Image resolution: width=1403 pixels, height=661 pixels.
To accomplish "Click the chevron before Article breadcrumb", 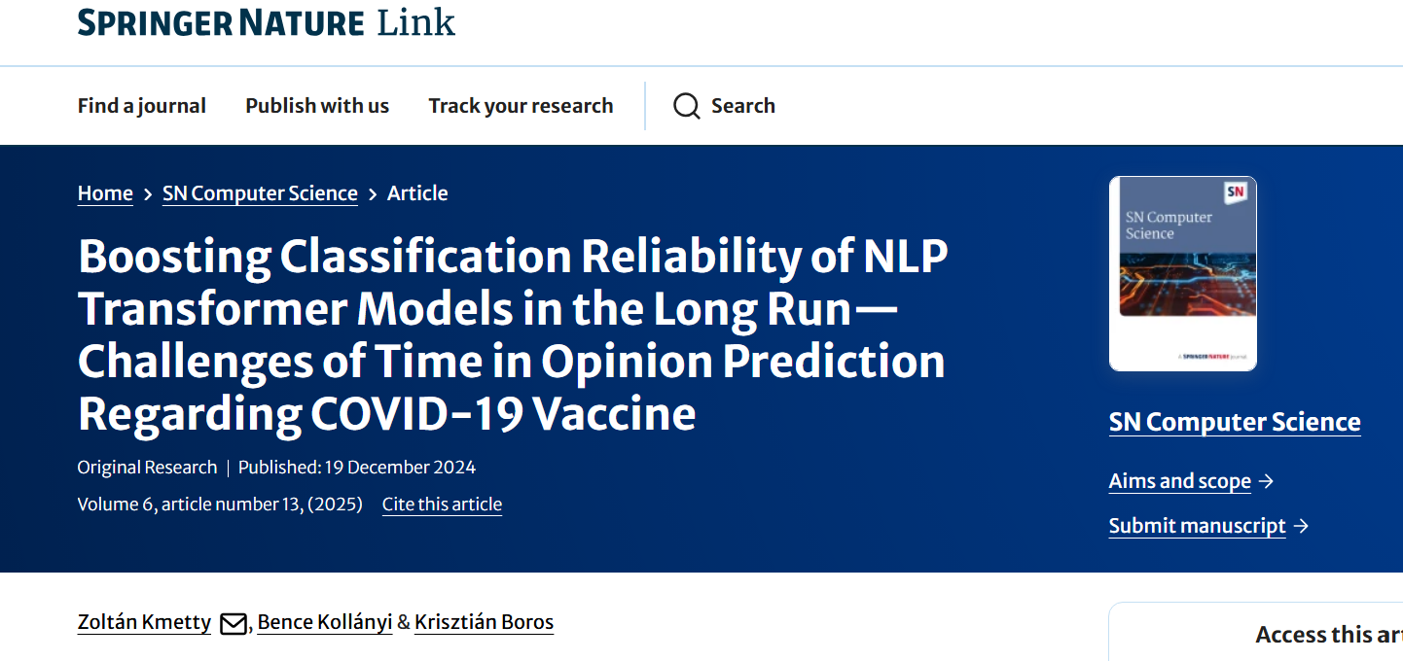I will click(373, 194).
